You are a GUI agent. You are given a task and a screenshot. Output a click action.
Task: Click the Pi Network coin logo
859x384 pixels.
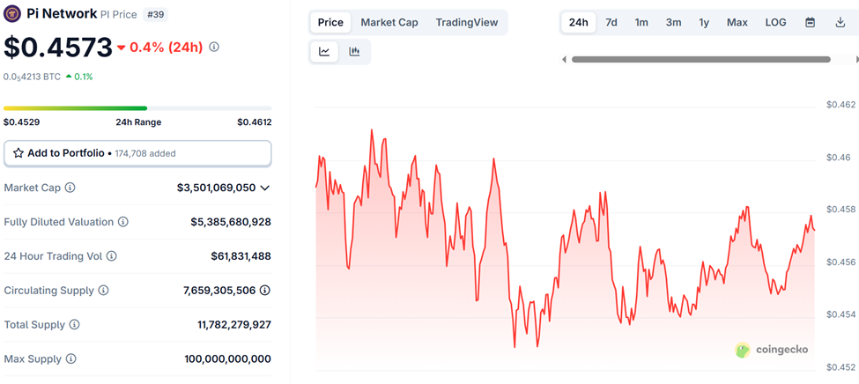click(12, 14)
